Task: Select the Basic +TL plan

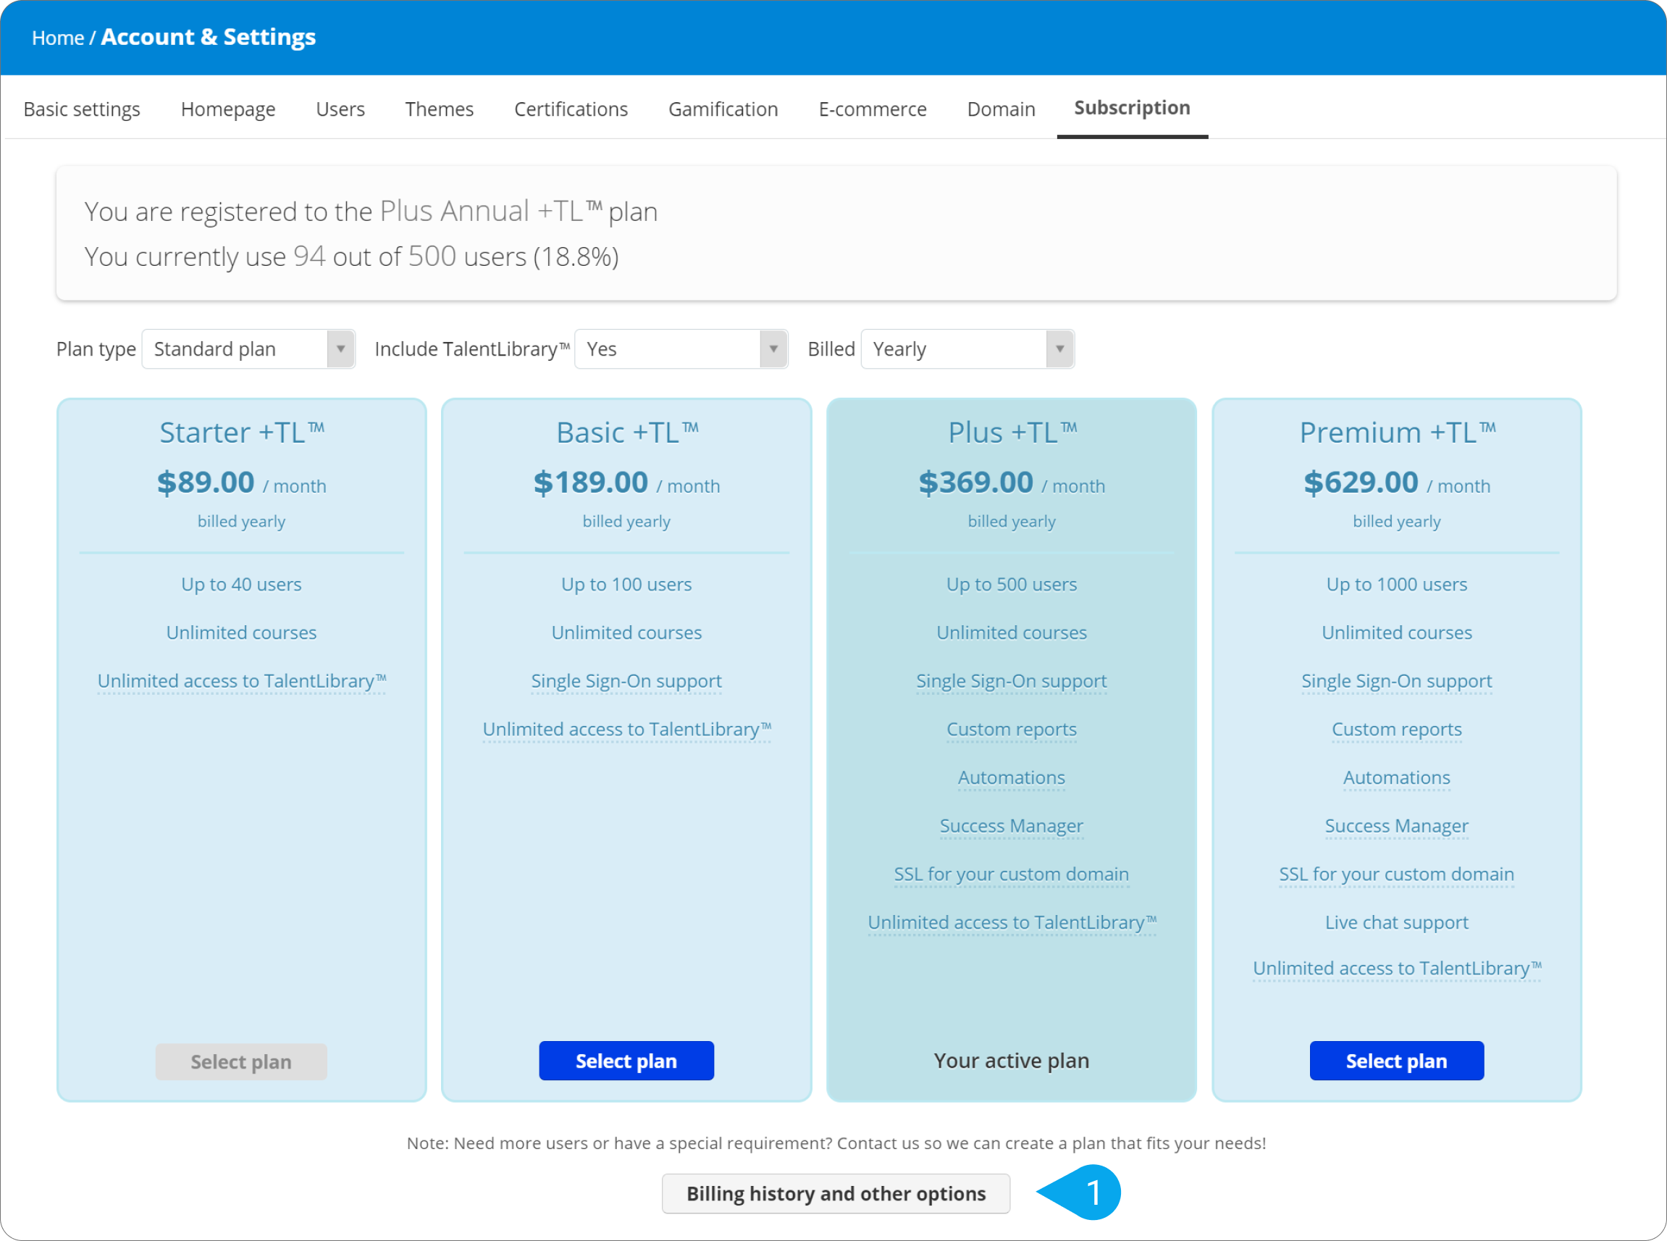Action: click(626, 1061)
